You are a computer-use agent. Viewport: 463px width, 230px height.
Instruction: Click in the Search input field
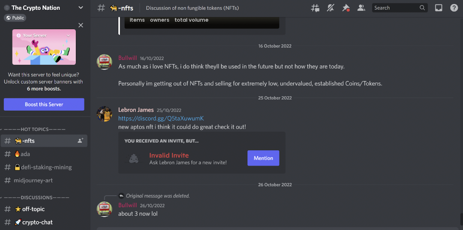pyautogui.click(x=394, y=8)
